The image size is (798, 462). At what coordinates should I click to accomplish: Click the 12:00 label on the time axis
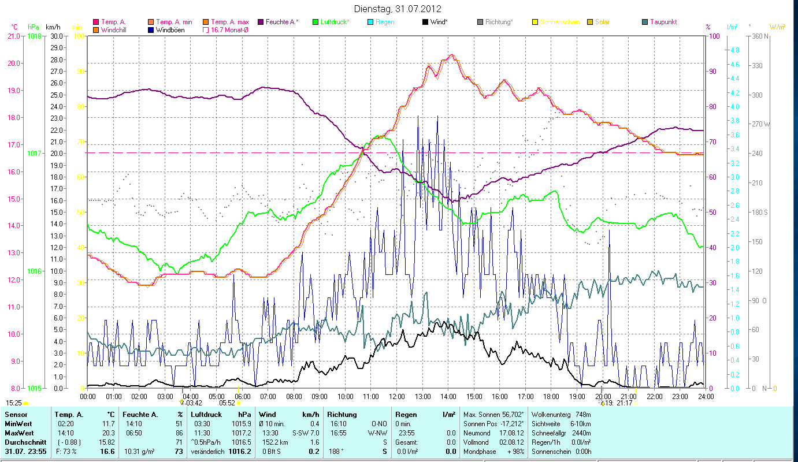coord(397,397)
